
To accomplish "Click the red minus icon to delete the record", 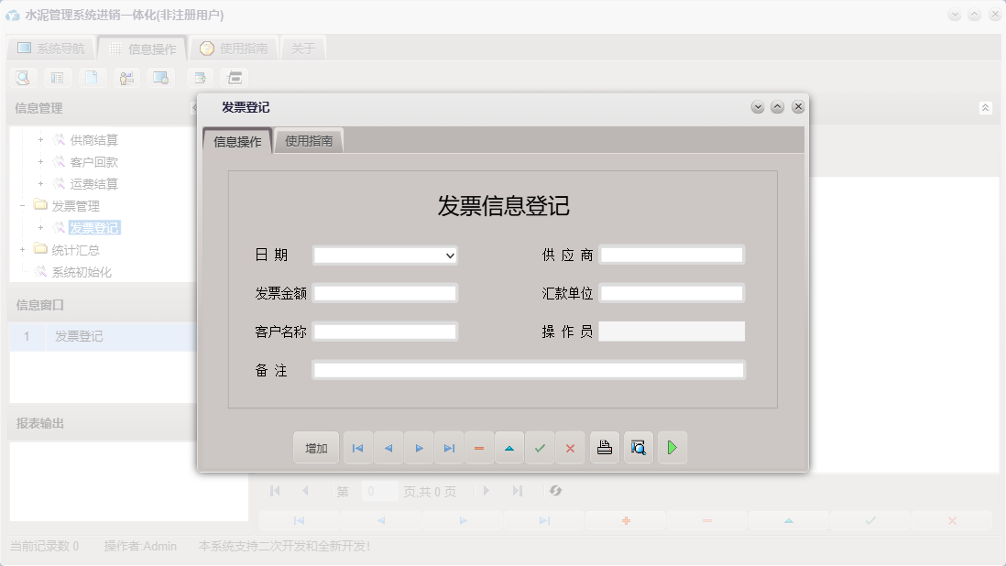I will 478,448.
